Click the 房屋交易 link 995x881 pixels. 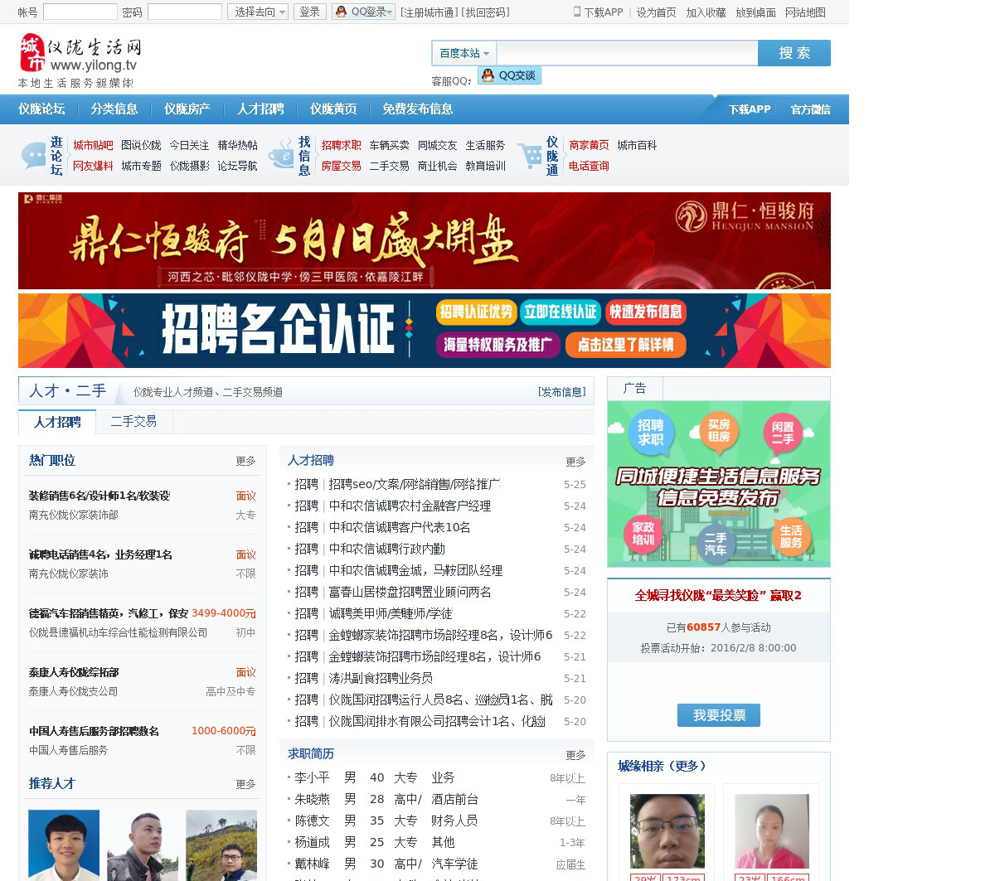click(341, 166)
